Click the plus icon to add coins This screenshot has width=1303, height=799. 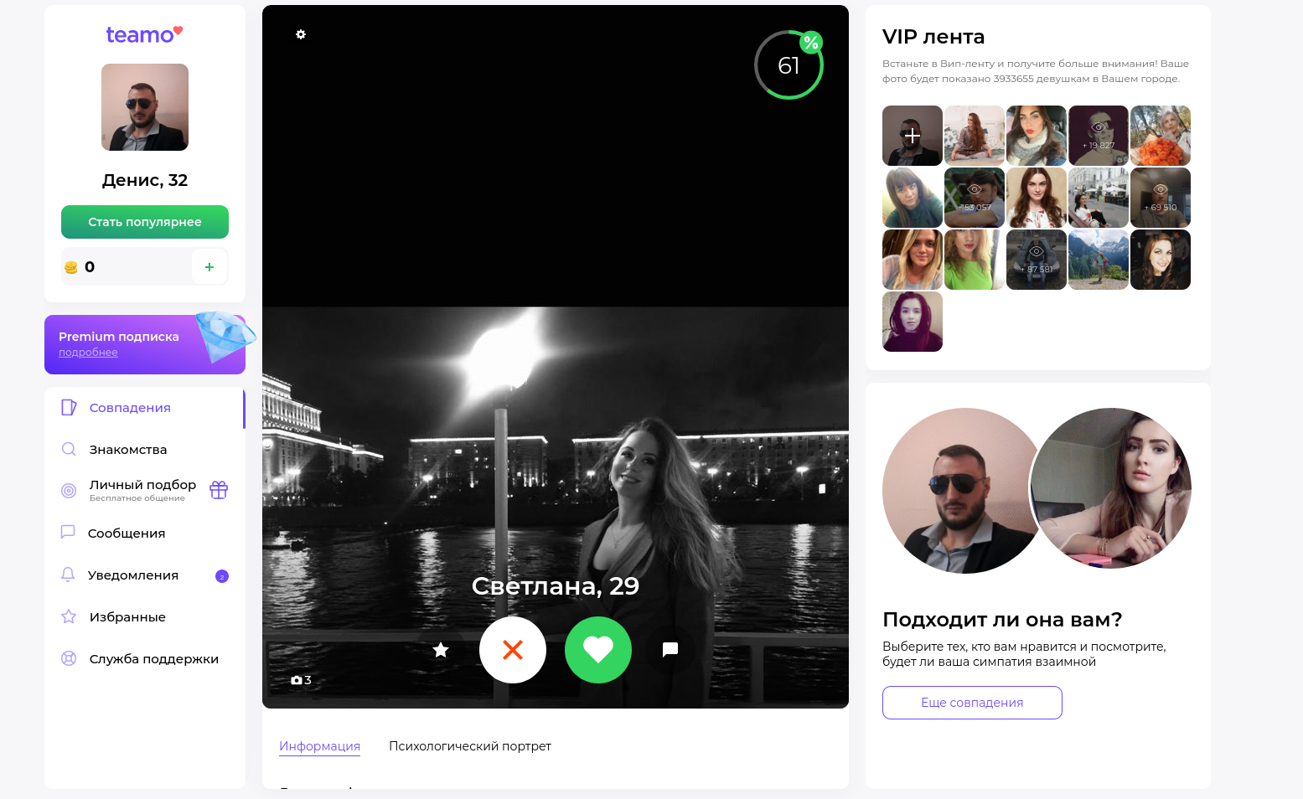tap(209, 267)
